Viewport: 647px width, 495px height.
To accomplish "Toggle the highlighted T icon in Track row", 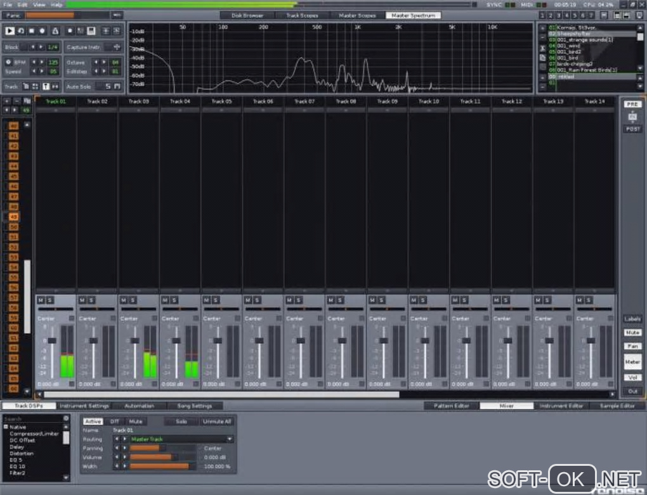I will [x=46, y=87].
